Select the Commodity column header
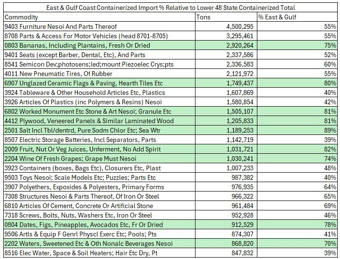 point(21,17)
